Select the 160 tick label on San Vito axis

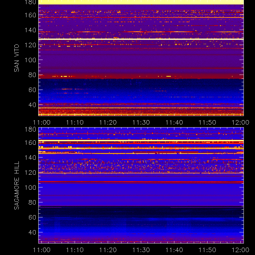click(30, 15)
